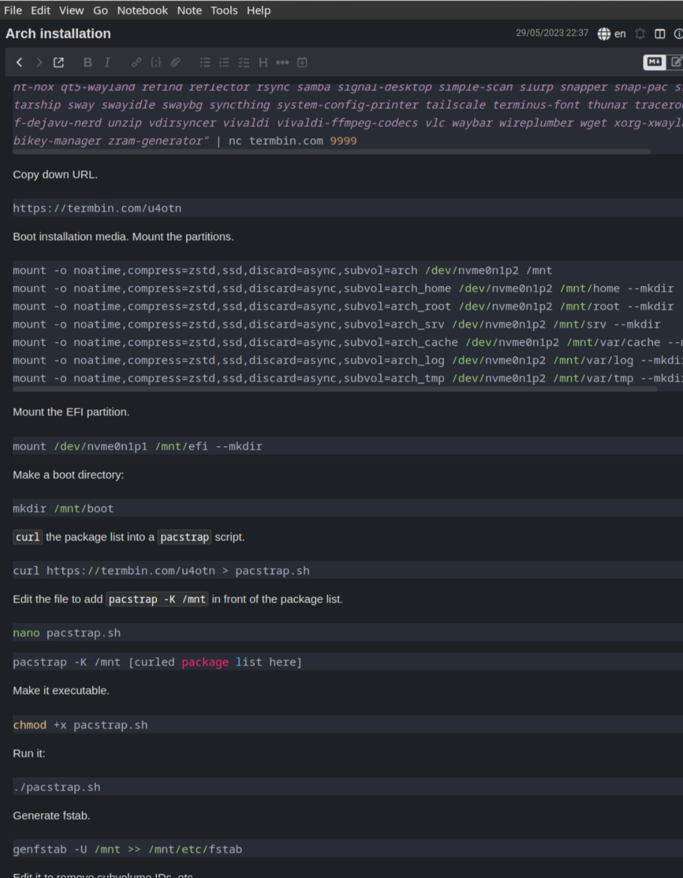
Task: Show note properties info icon
Action: (678, 34)
